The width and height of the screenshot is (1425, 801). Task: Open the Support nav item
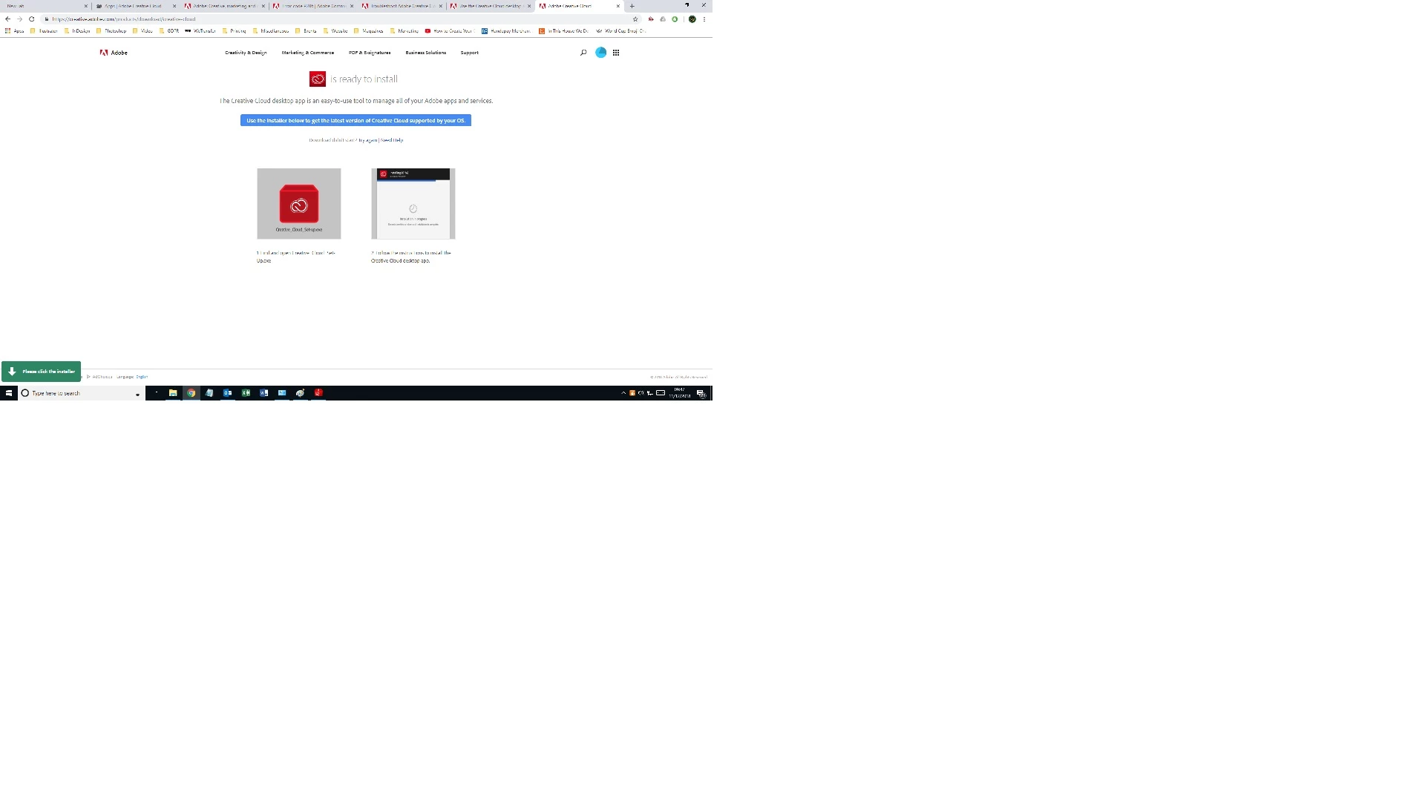[x=469, y=53]
